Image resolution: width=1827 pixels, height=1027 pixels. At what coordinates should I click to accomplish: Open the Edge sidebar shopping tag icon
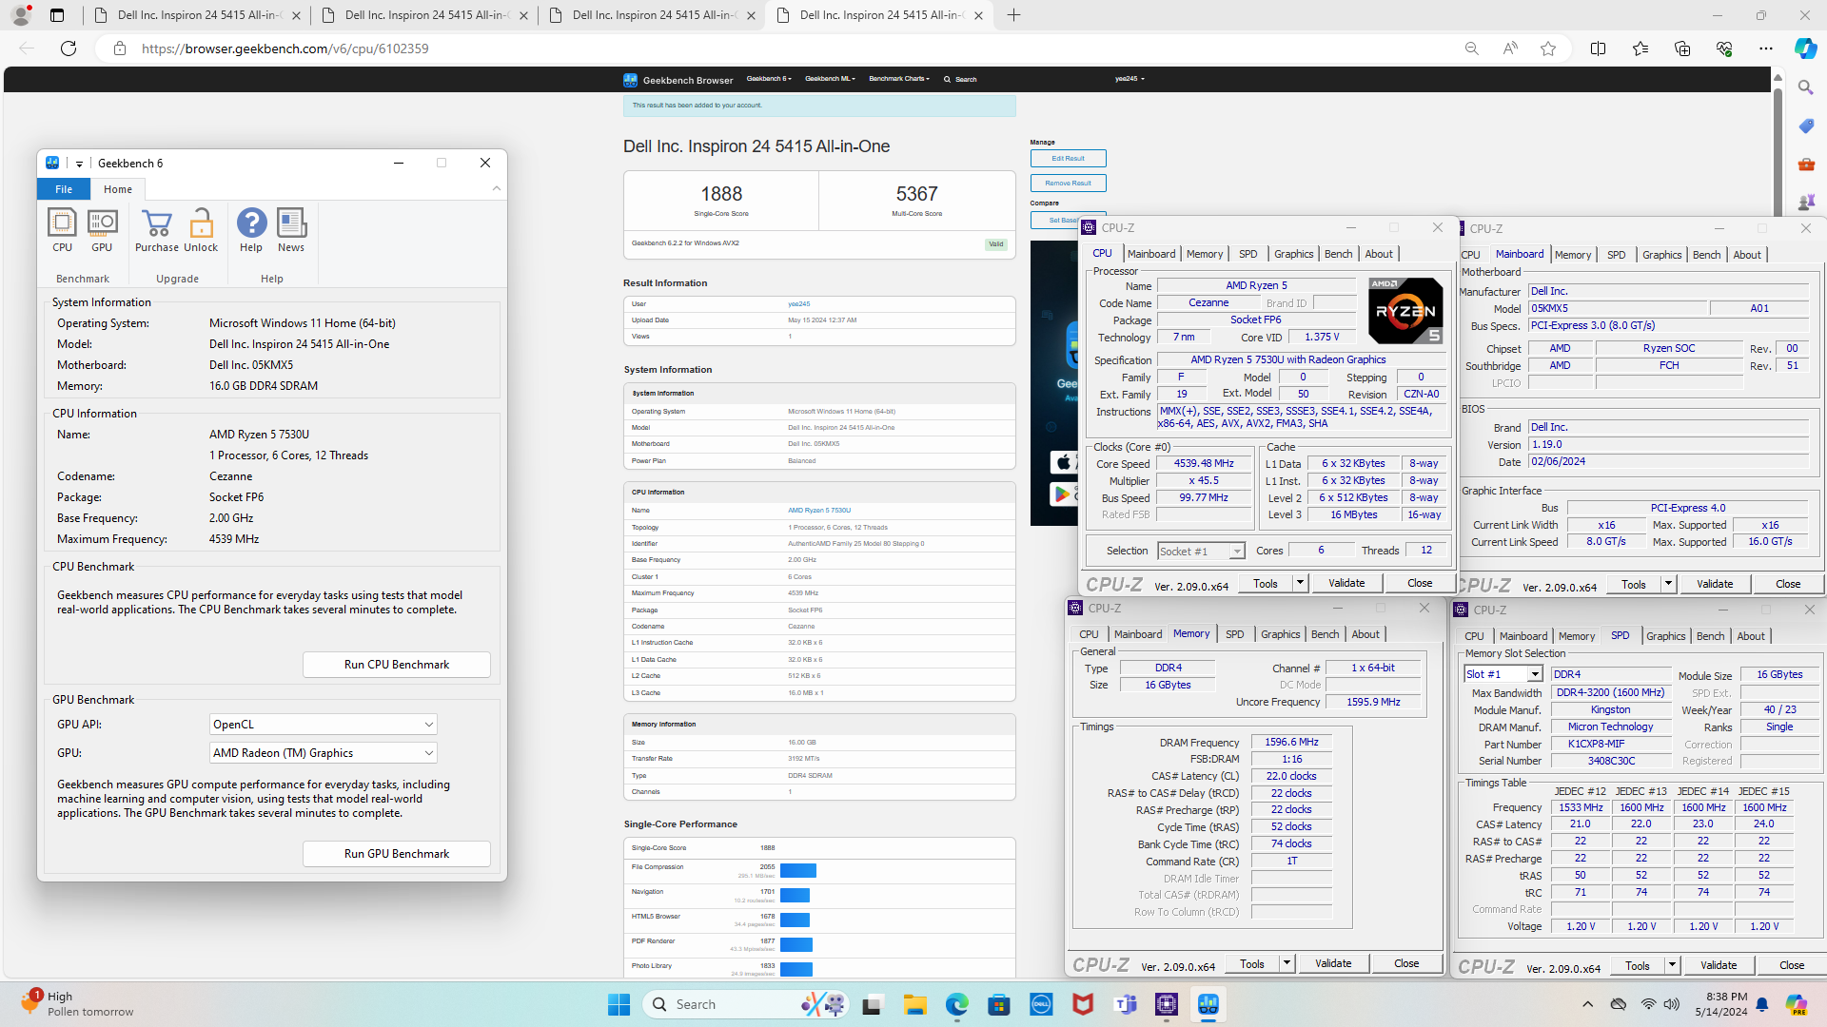pyautogui.click(x=1806, y=126)
